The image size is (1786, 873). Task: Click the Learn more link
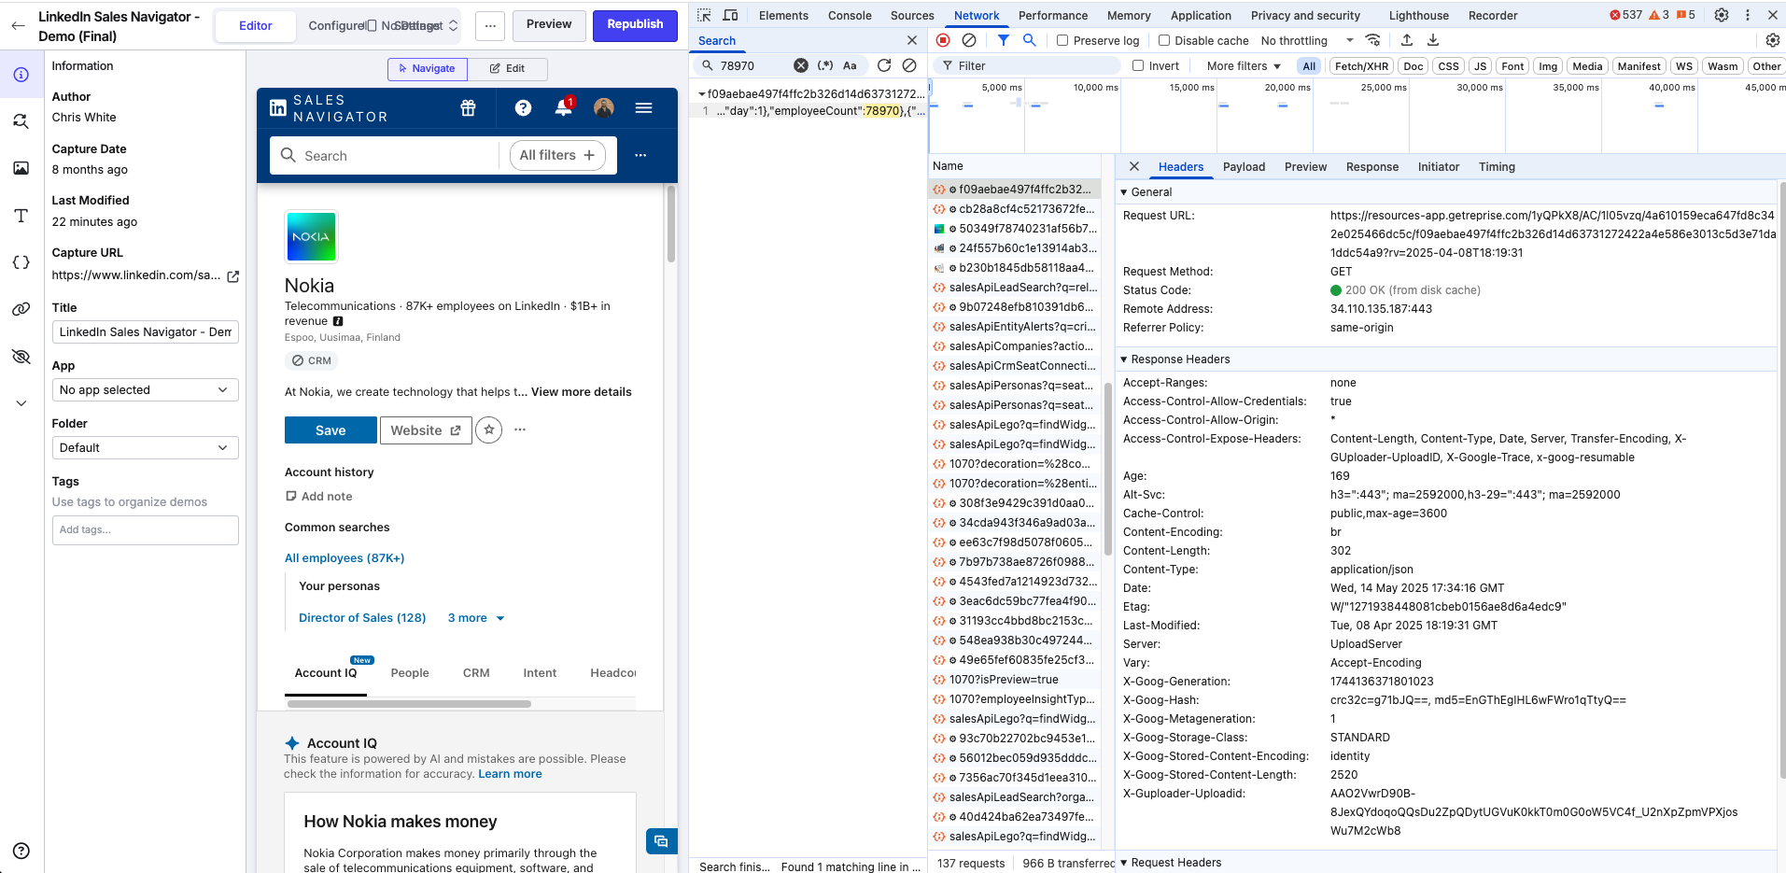click(510, 774)
